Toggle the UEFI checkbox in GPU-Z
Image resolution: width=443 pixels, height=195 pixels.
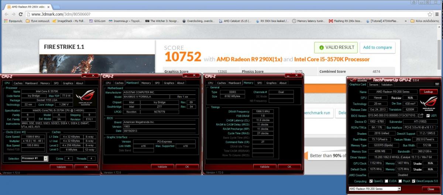click(x=428, y=115)
